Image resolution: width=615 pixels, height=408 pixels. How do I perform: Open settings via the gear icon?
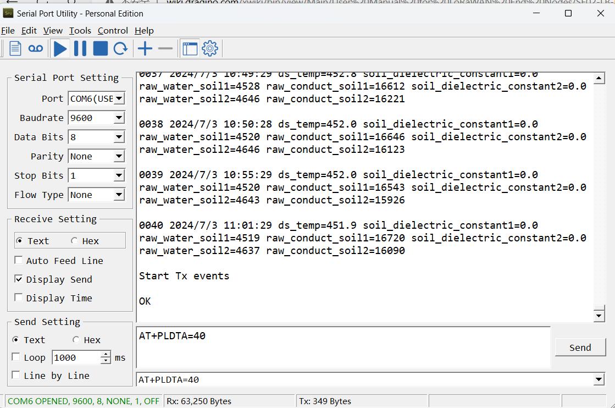pyautogui.click(x=210, y=48)
